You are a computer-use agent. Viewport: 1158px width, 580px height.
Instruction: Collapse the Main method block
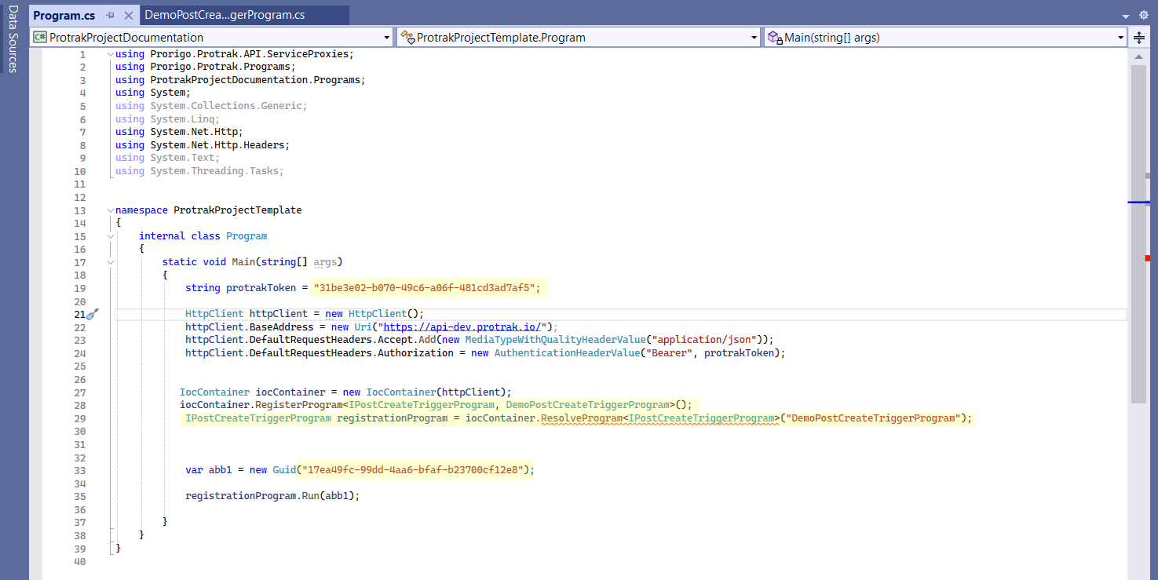tap(110, 262)
